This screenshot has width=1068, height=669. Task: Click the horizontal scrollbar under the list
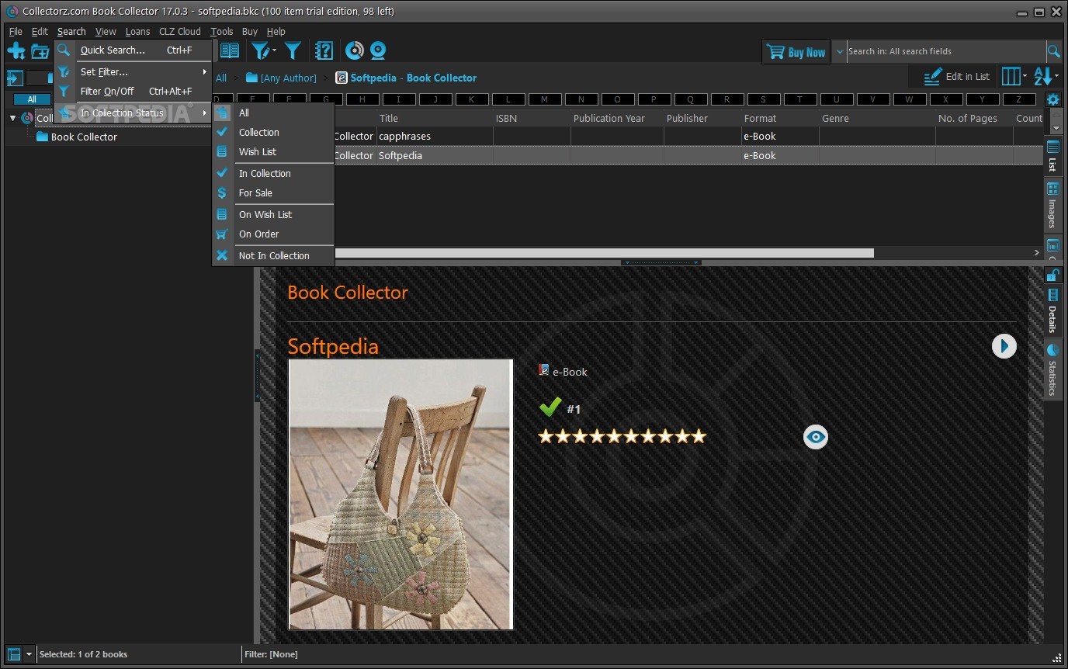pos(604,252)
